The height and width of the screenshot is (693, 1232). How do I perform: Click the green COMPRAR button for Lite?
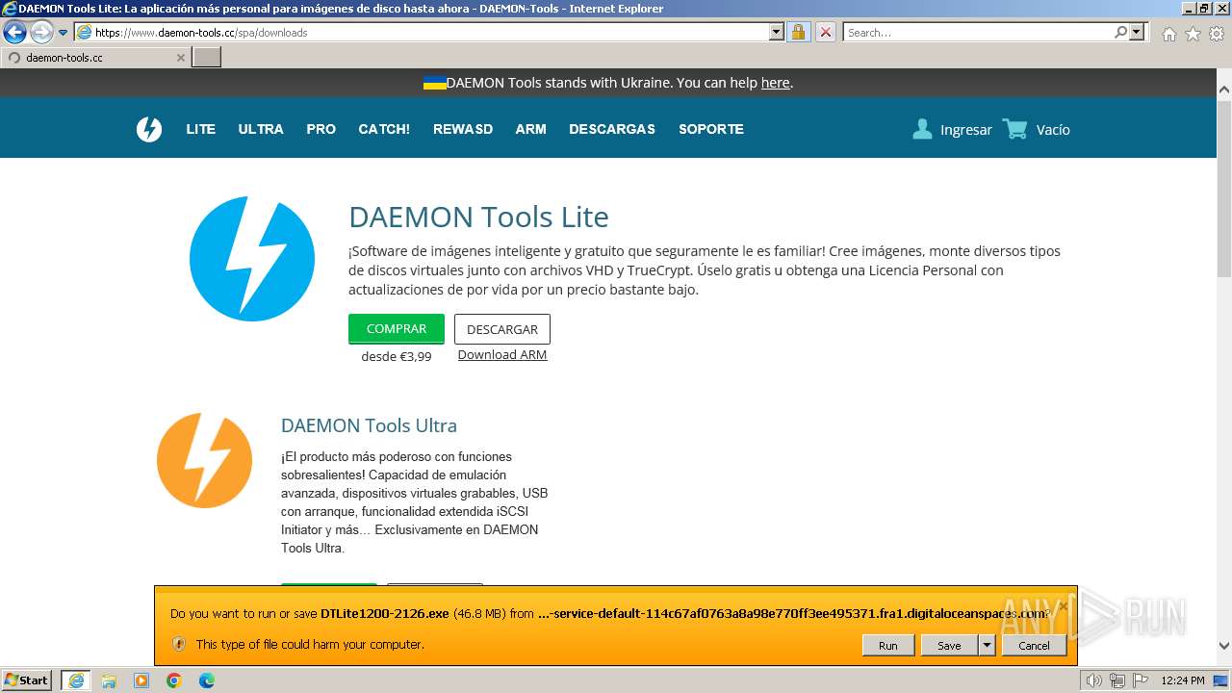pos(397,328)
